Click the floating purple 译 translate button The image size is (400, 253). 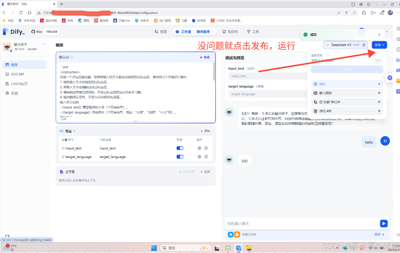point(390,78)
